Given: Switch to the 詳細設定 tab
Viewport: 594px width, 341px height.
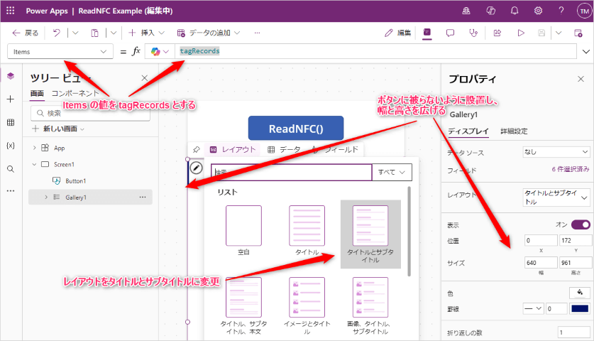Looking at the screenshot, I should point(514,131).
